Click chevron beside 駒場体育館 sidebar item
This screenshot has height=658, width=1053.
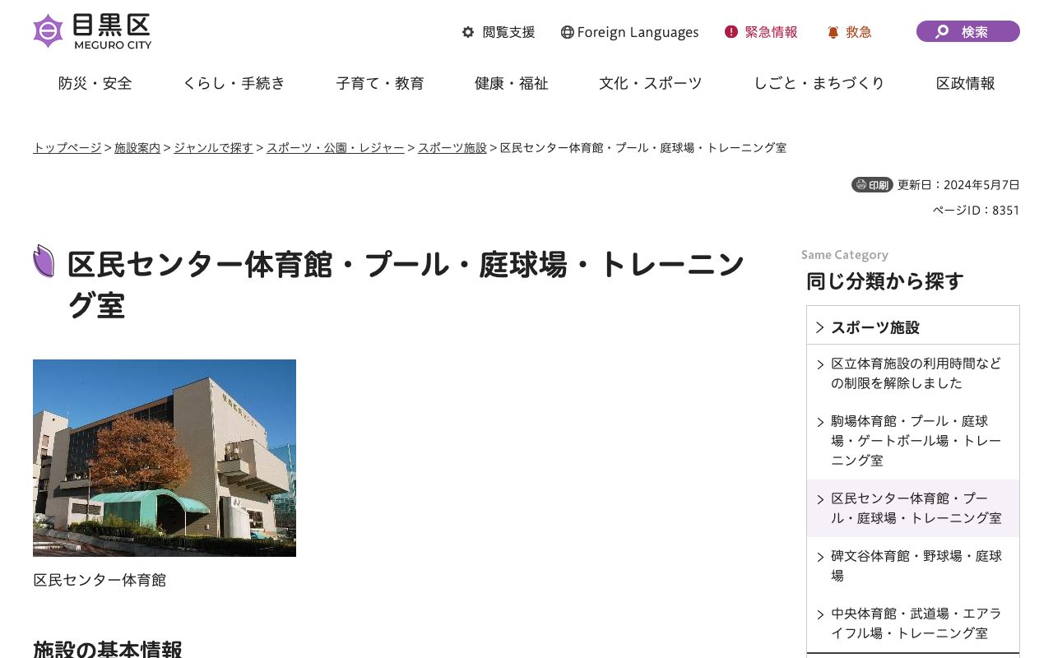pyautogui.click(x=820, y=422)
